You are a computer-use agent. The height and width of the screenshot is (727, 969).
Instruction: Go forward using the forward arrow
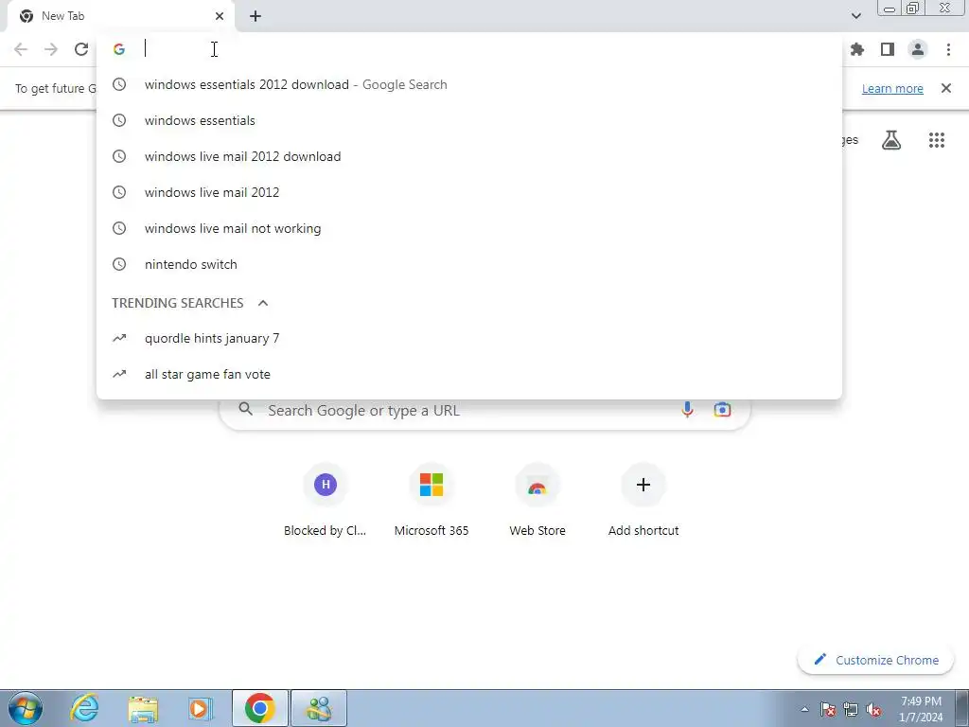(x=51, y=49)
